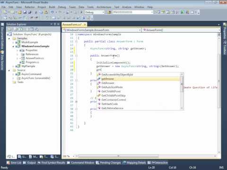
Task: Click the Ln 20 status bar entry
Action: coord(151,168)
